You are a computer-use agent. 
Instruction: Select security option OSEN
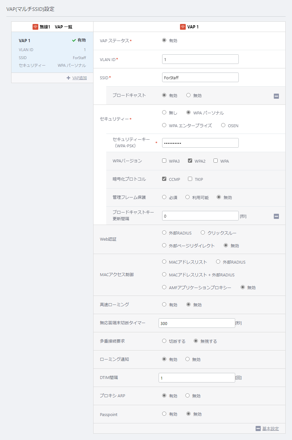click(223, 125)
